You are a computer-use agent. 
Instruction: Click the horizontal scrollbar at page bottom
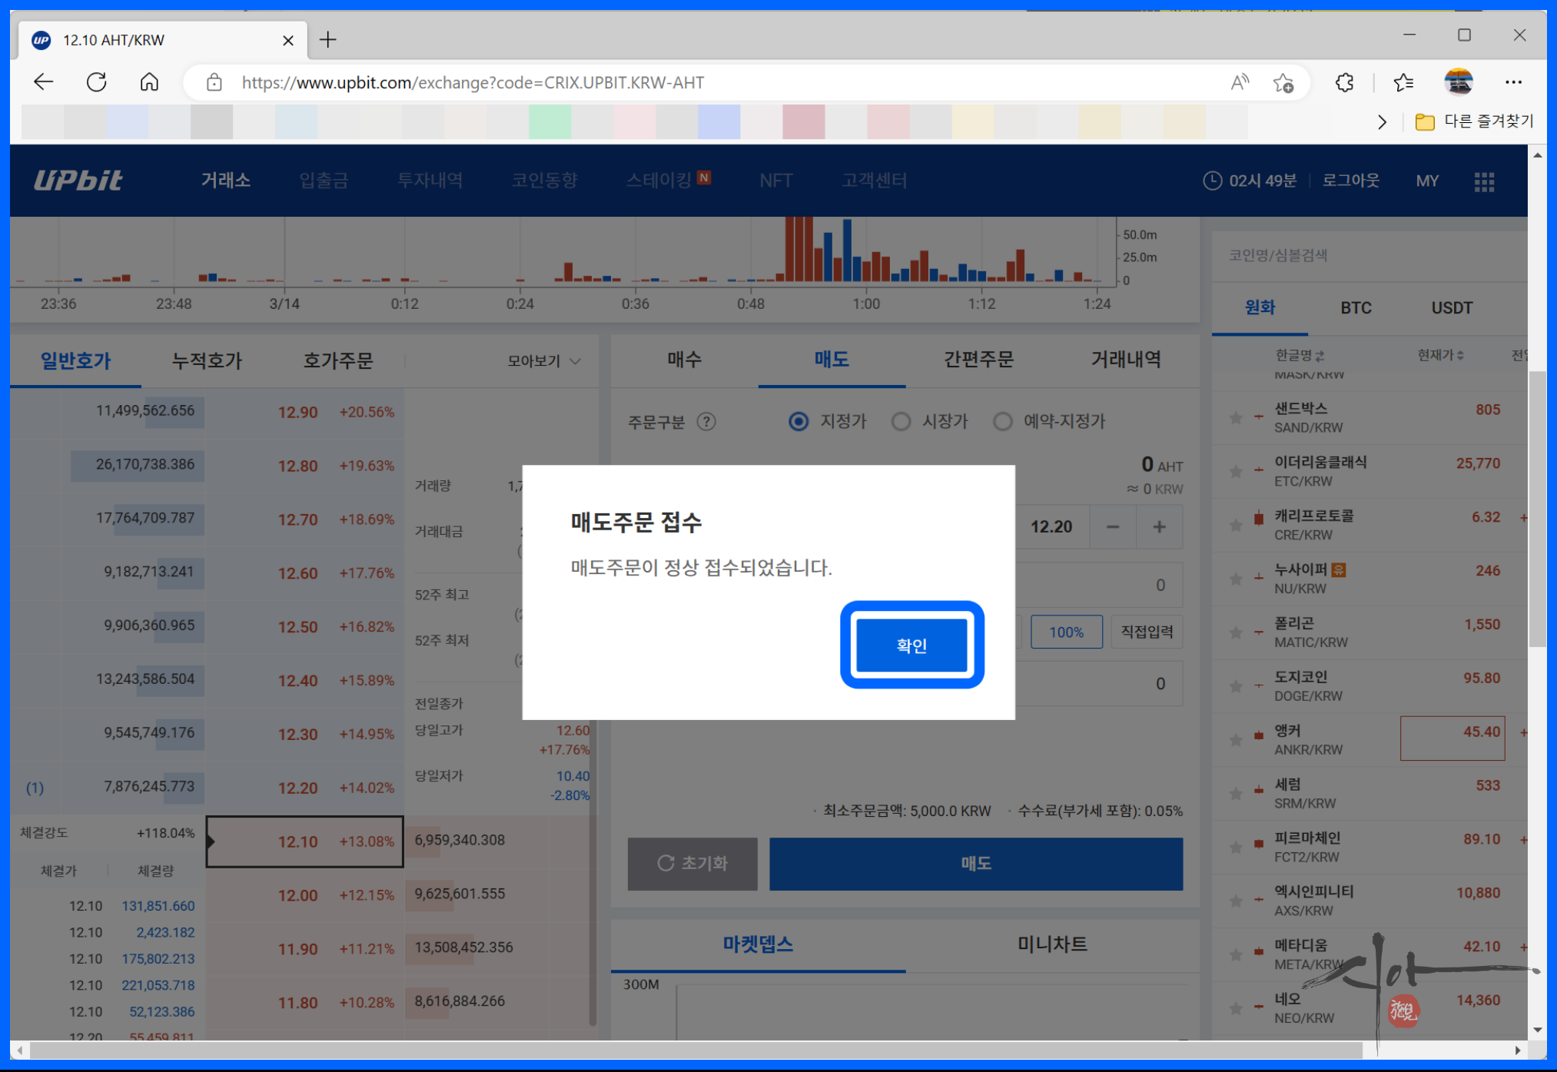[x=692, y=1050]
